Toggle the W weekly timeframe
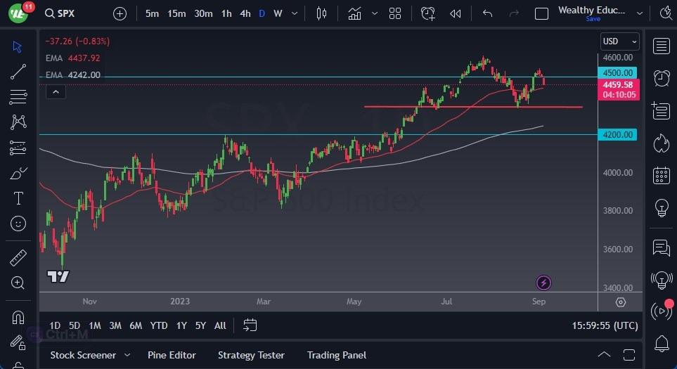677x369 pixels. (x=278, y=13)
